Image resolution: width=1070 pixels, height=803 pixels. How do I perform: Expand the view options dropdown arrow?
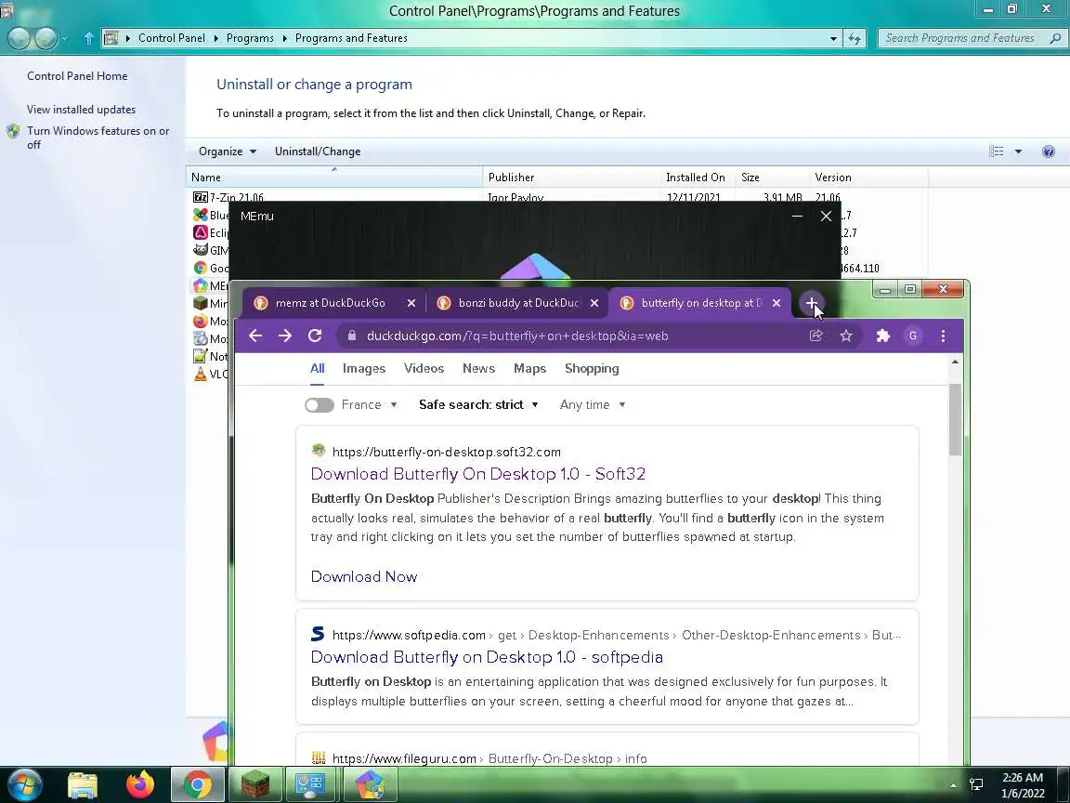point(1018,151)
